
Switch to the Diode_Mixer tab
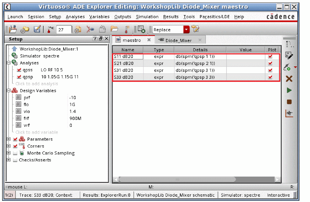(178, 40)
